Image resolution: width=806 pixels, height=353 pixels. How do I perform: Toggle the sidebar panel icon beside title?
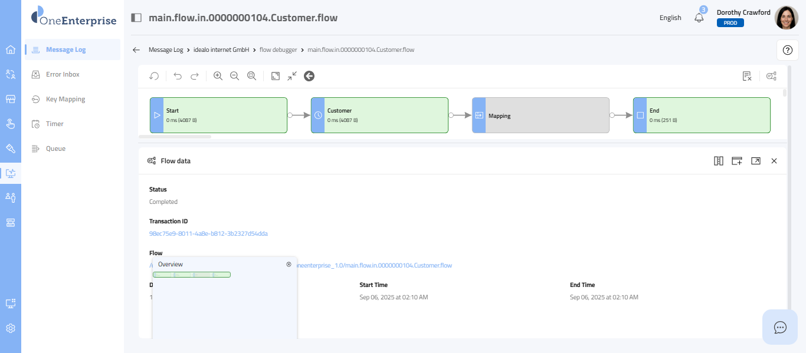click(x=136, y=18)
